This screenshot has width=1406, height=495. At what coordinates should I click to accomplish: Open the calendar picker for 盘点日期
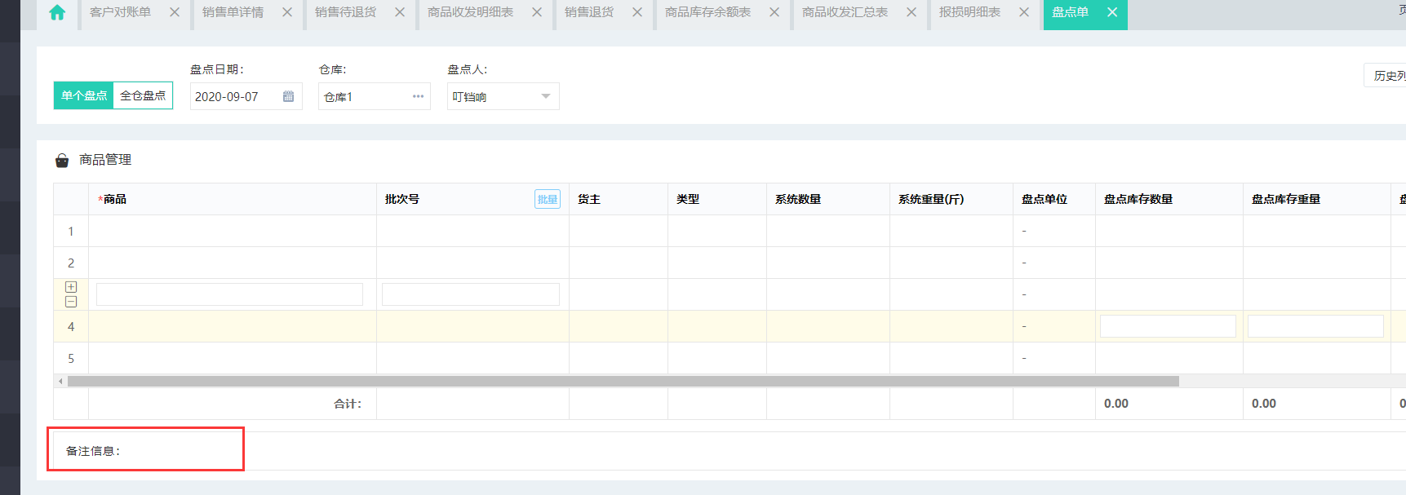288,96
